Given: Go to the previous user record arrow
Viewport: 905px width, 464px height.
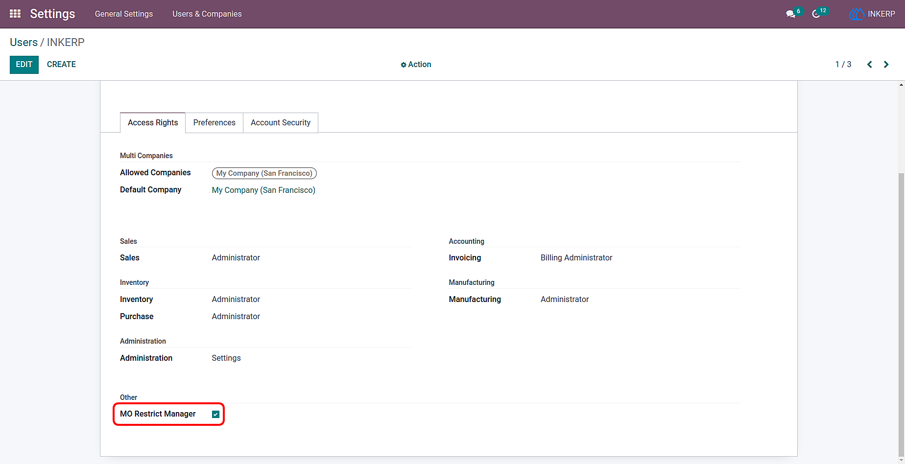Looking at the screenshot, I should (x=870, y=65).
